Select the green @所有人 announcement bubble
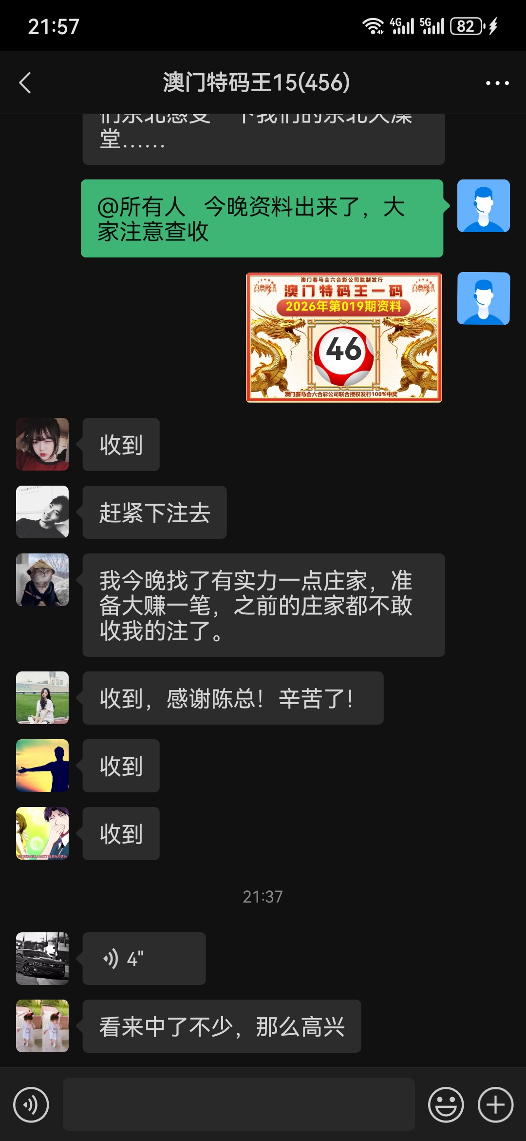The image size is (526, 1141). pyautogui.click(x=262, y=218)
